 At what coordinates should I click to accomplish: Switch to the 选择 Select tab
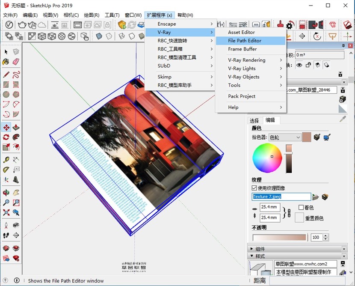point(254,120)
